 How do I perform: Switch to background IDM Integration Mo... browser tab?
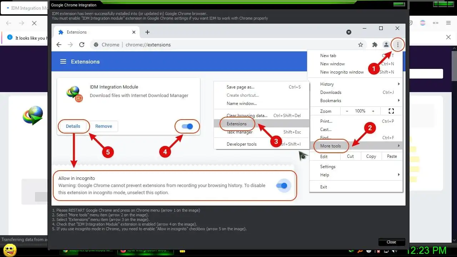[x=25, y=8]
